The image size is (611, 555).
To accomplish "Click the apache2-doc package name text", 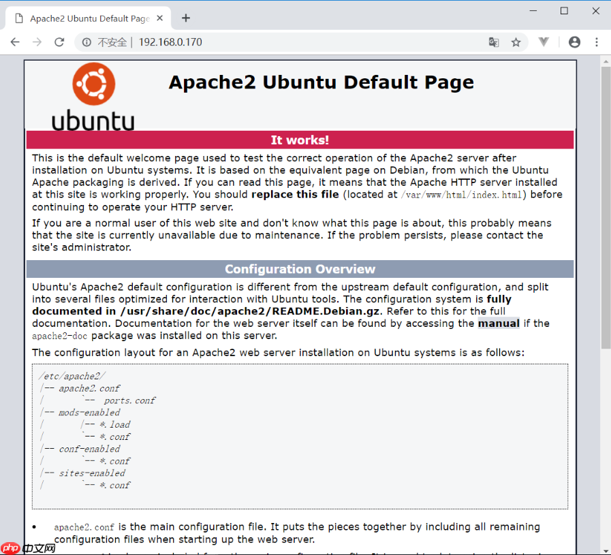I will (60, 336).
